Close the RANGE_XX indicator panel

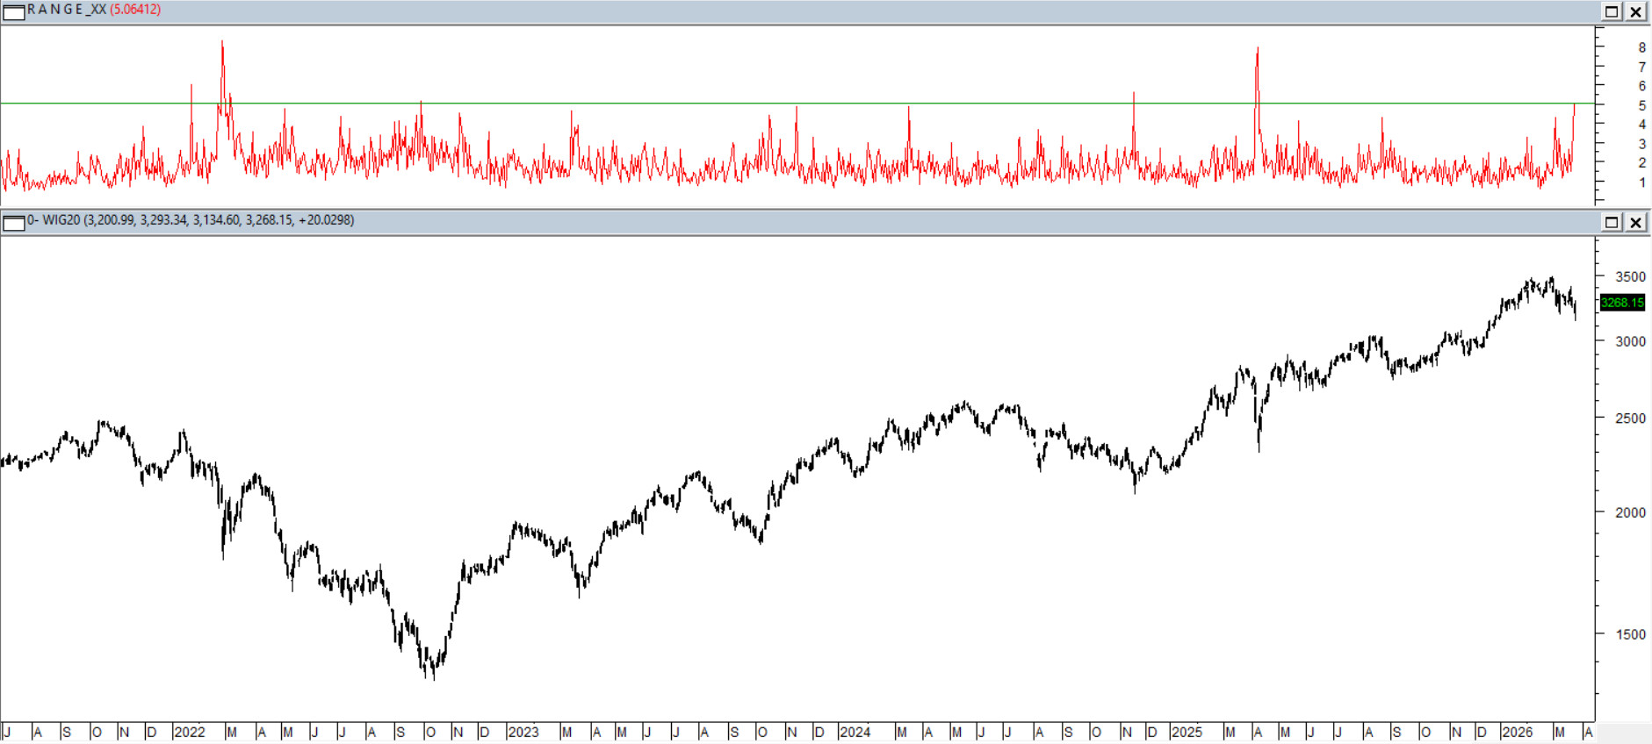pos(1636,11)
